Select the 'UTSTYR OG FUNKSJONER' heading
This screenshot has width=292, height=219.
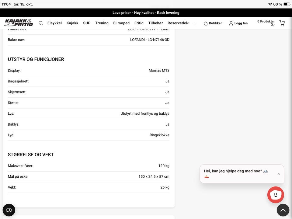(x=36, y=59)
